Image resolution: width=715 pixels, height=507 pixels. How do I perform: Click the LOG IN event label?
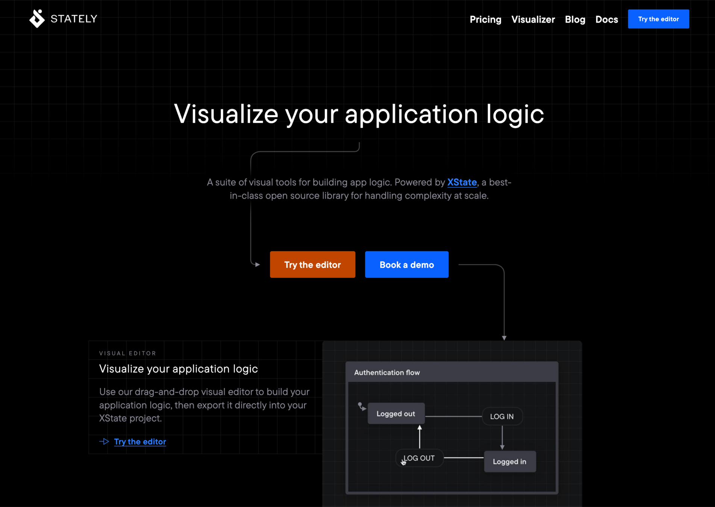[502, 416]
